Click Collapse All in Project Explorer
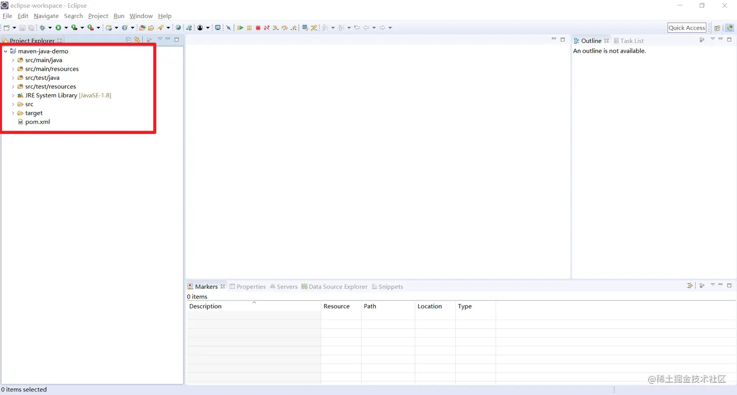The height and width of the screenshot is (395, 737). [129, 40]
